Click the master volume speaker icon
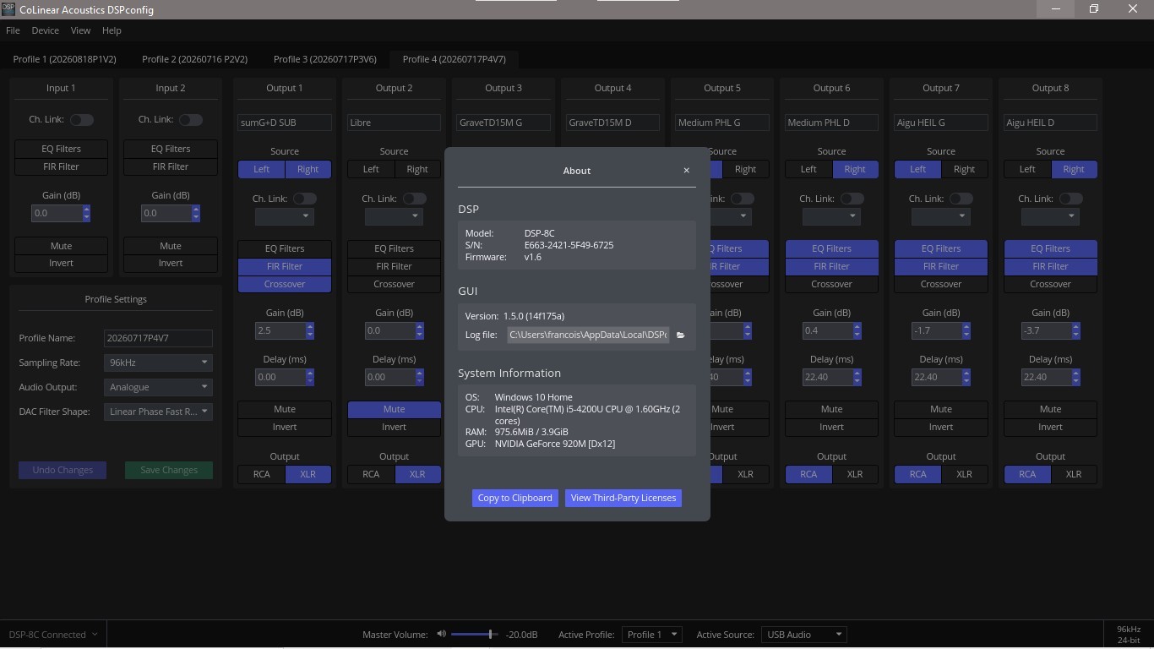This screenshot has width=1154, height=649. point(441,635)
